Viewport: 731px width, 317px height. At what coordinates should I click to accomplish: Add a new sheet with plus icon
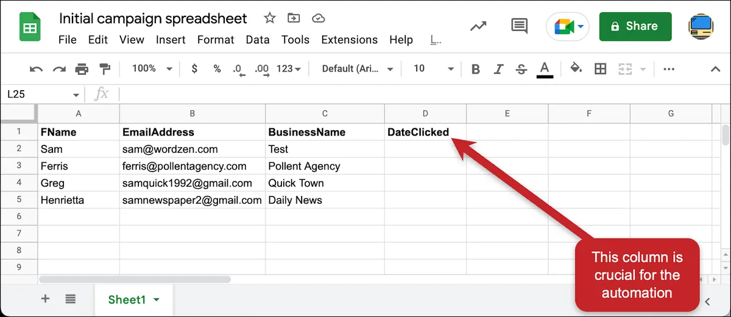45,298
